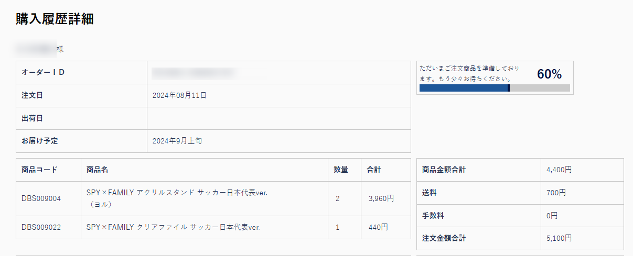Click the 送料 700円 value

click(556, 193)
